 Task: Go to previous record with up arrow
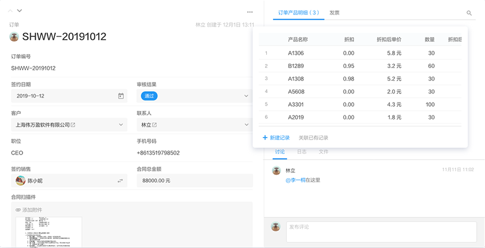pyautogui.click(x=10, y=10)
